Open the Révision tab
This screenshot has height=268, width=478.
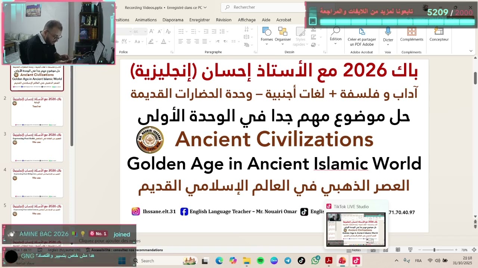pyautogui.click(x=224, y=20)
